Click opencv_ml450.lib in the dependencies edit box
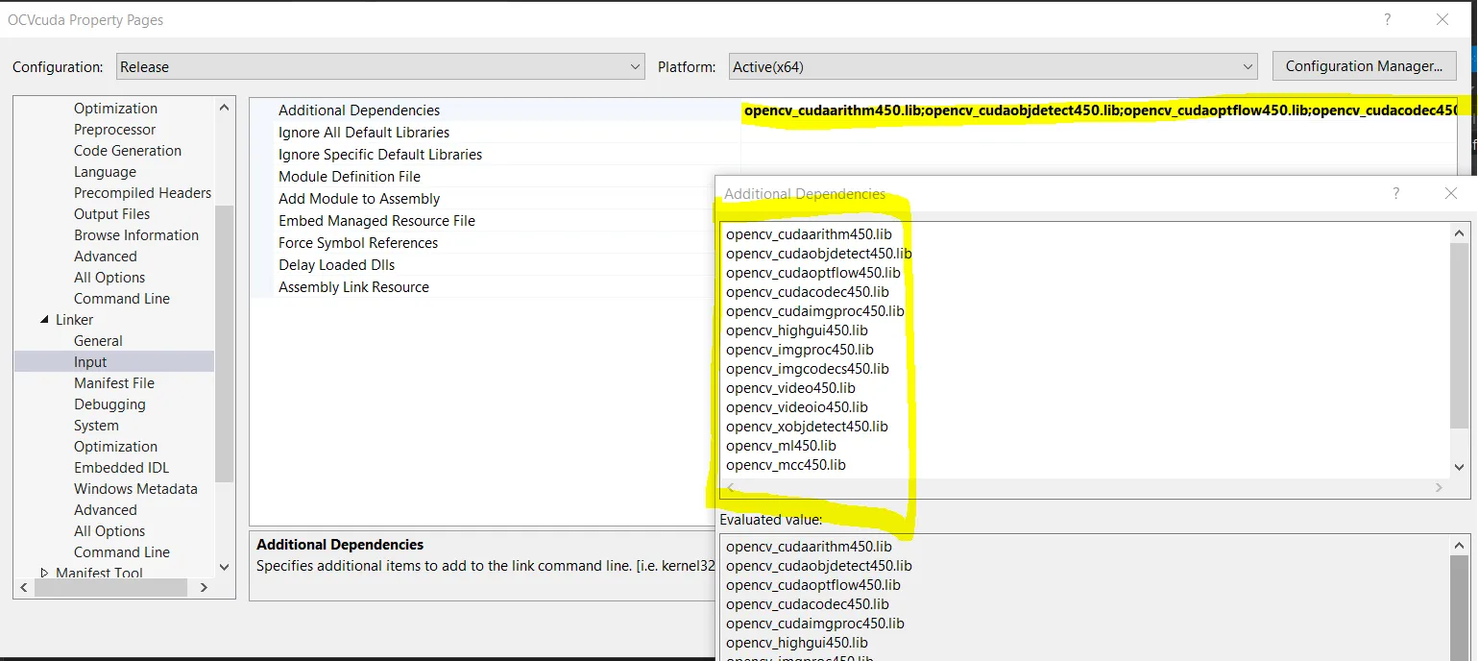The height and width of the screenshot is (661, 1478). [781, 445]
